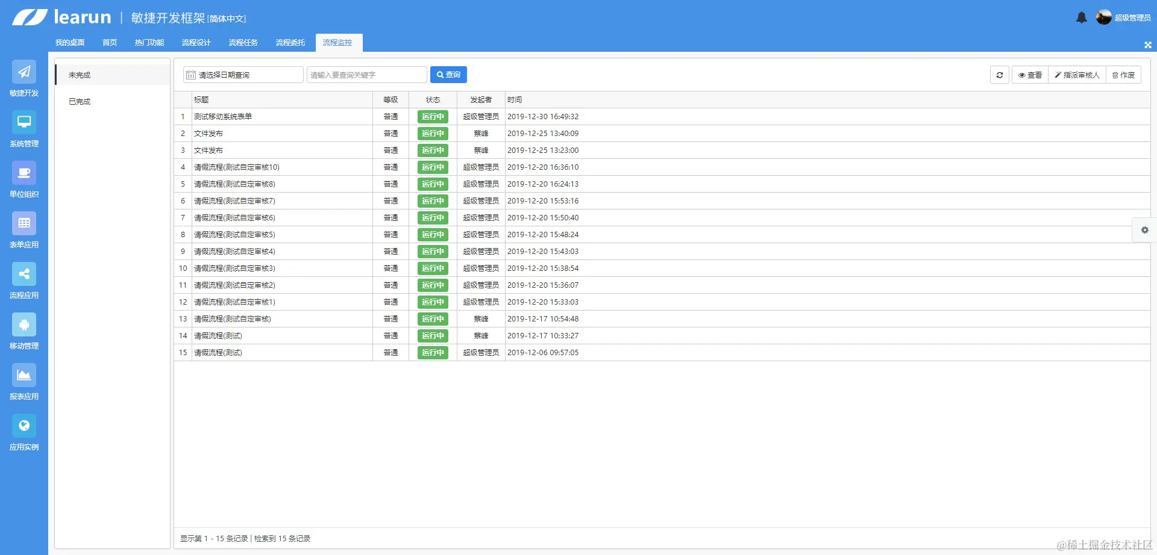Select row 请假流程(测试自定审核5)
Screen dimensions: 1157x555
662,235
